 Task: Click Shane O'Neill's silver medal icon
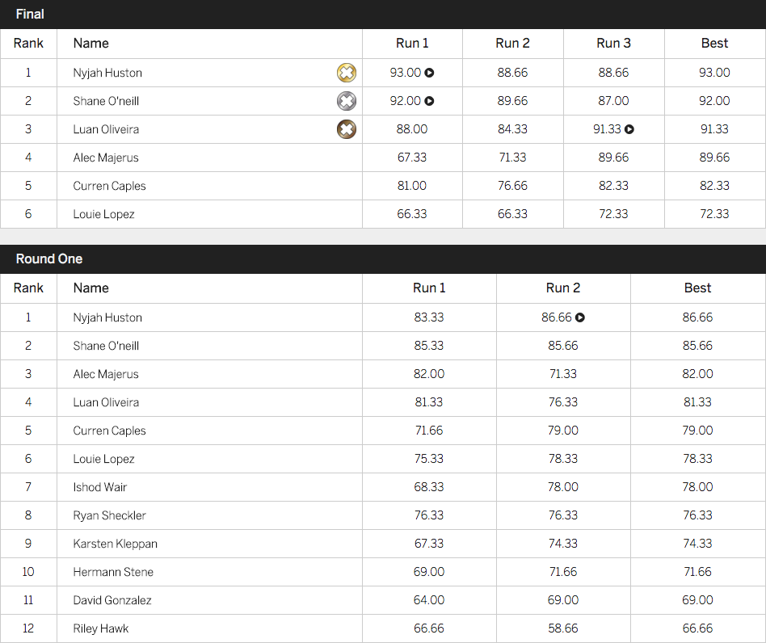(346, 101)
